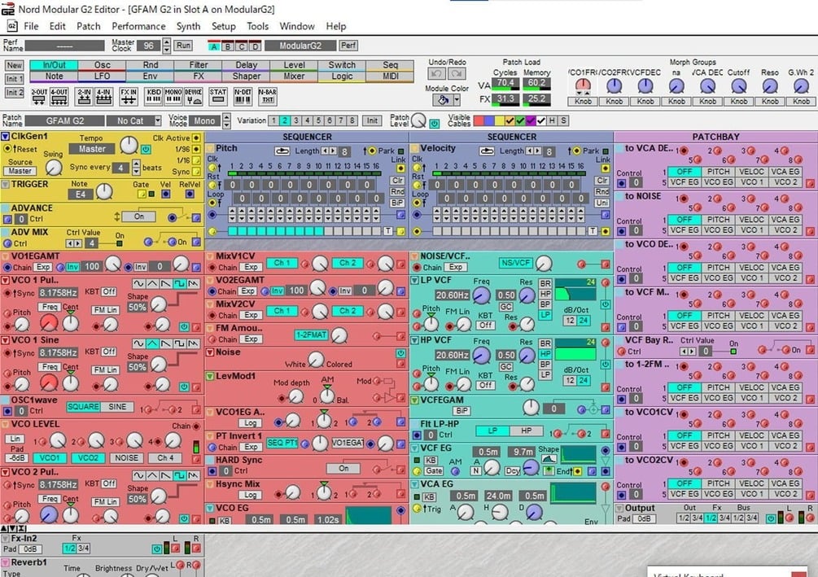The width and height of the screenshot is (818, 577).
Task: Click Pitch sequencer shift arrows icon
Action: coord(282,151)
